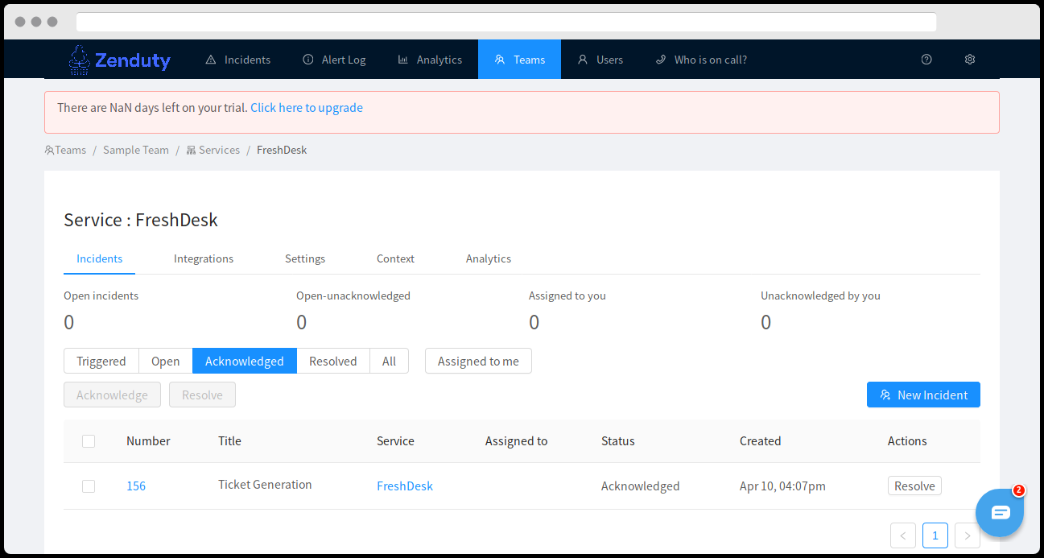Toggle Assigned to me filter
Viewport: 1044px width, 558px height.
(478, 361)
